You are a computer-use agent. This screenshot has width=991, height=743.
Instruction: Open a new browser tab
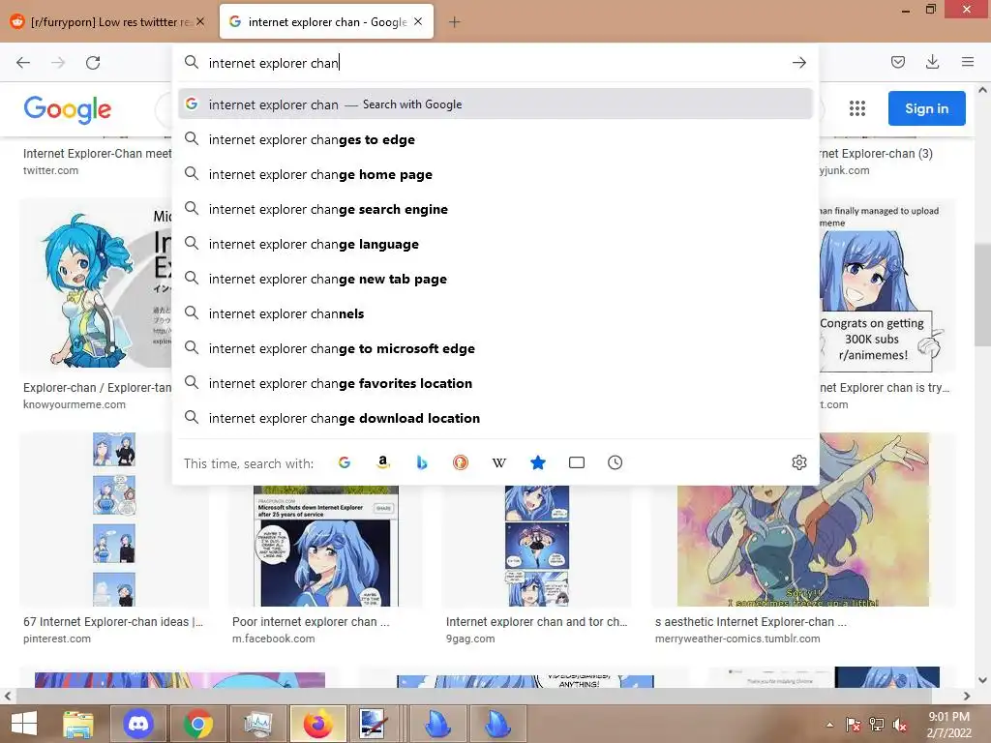pos(454,22)
